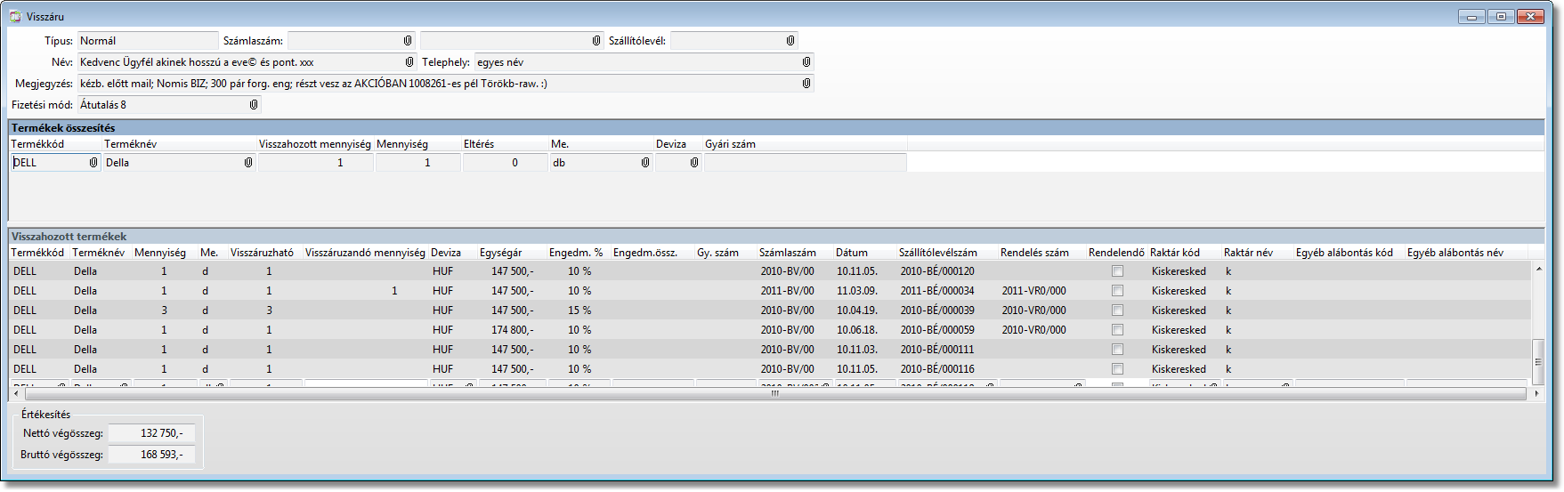The width and height of the screenshot is (1564, 492).
Task: Click the Dátum column header
Action: tap(852, 253)
